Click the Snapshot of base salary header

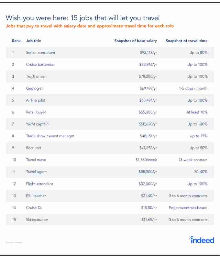(x=135, y=41)
